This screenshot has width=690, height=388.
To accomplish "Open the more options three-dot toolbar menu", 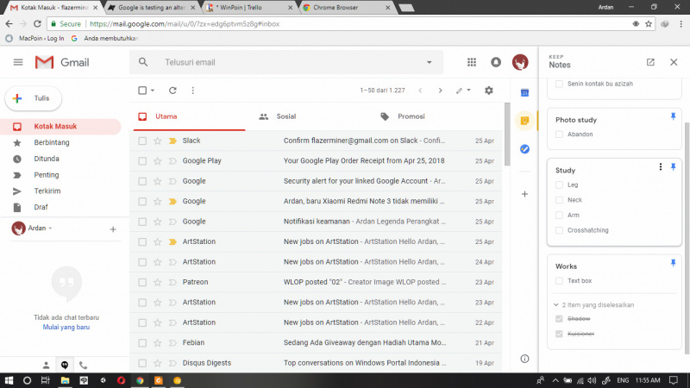I will pos(192,91).
